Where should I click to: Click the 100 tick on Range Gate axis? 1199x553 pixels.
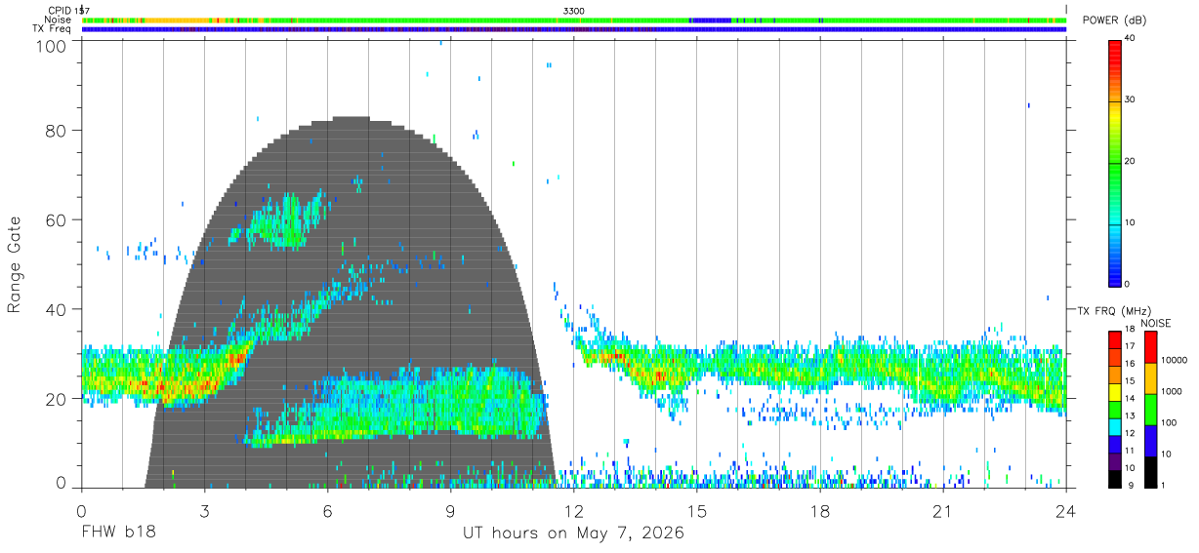(52, 46)
